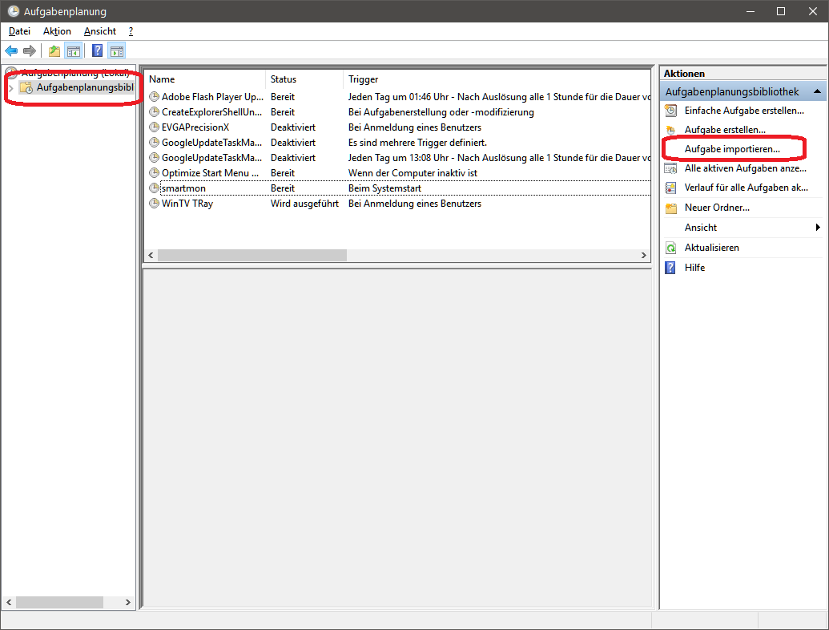Collapse the Aufgabenplanungsbibliothek actions header
This screenshot has height=630, width=829.
click(816, 91)
